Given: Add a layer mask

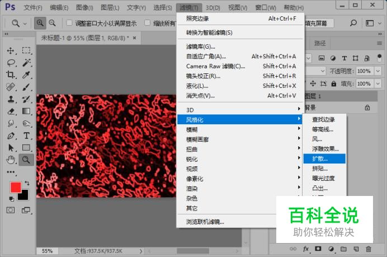Looking at the screenshot, I should pyautogui.click(x=318, y=249).
